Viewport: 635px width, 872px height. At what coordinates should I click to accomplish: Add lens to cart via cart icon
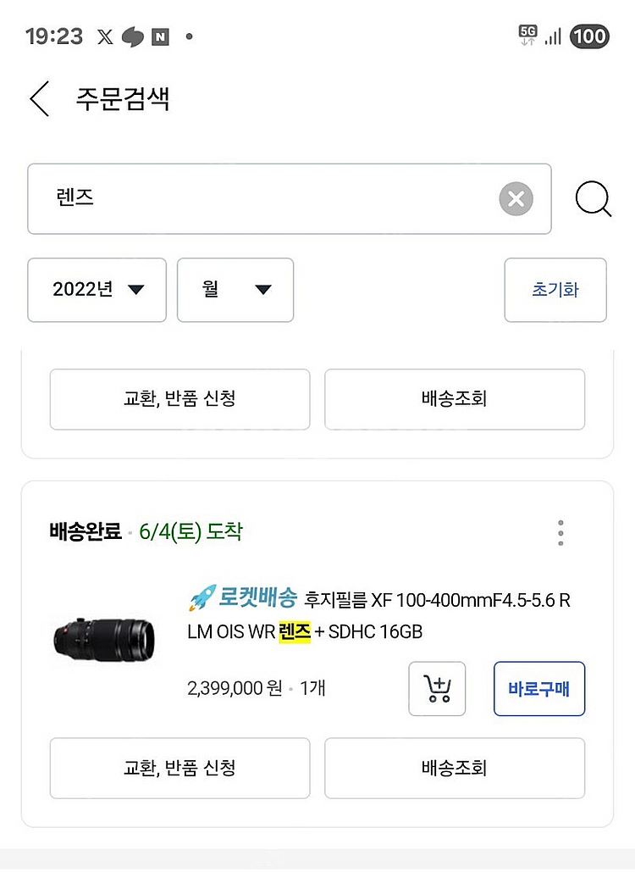pyautogui.click(x=437, y=689)
